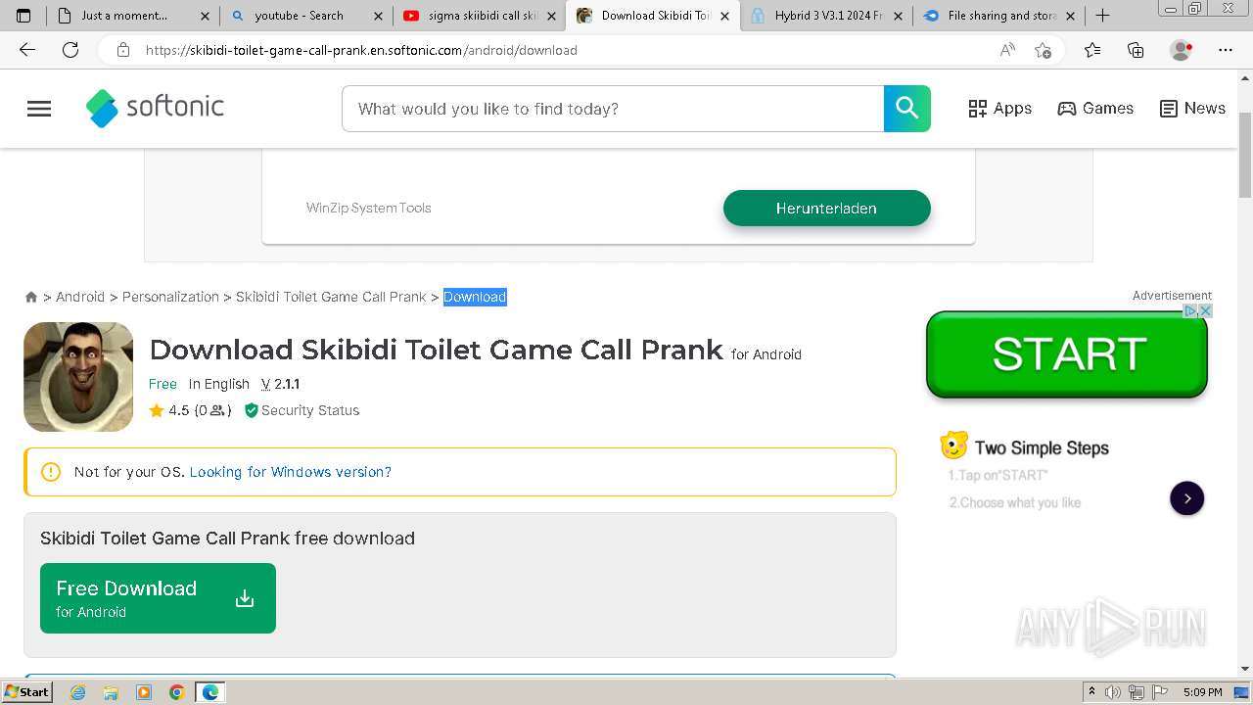The image size is (1253, 705).
Task: Open browser Settings and more menu
Action: (x=1226, y=50)
